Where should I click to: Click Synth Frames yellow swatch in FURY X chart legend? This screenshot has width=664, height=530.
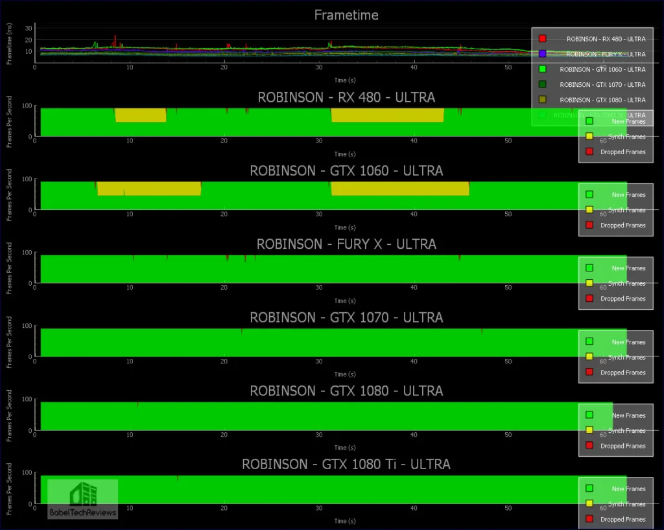[589, 283]
